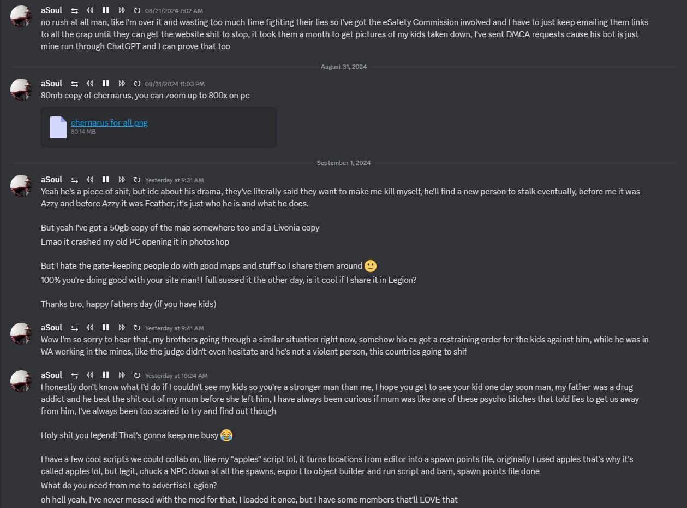Click the aSoul avatar on the 7:02 AM message

[21, 16]
